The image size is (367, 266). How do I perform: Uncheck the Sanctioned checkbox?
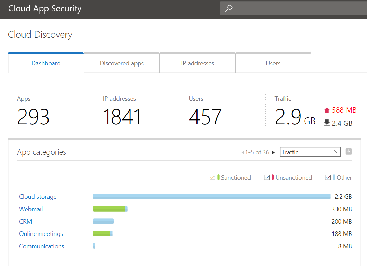pos(212,177)
